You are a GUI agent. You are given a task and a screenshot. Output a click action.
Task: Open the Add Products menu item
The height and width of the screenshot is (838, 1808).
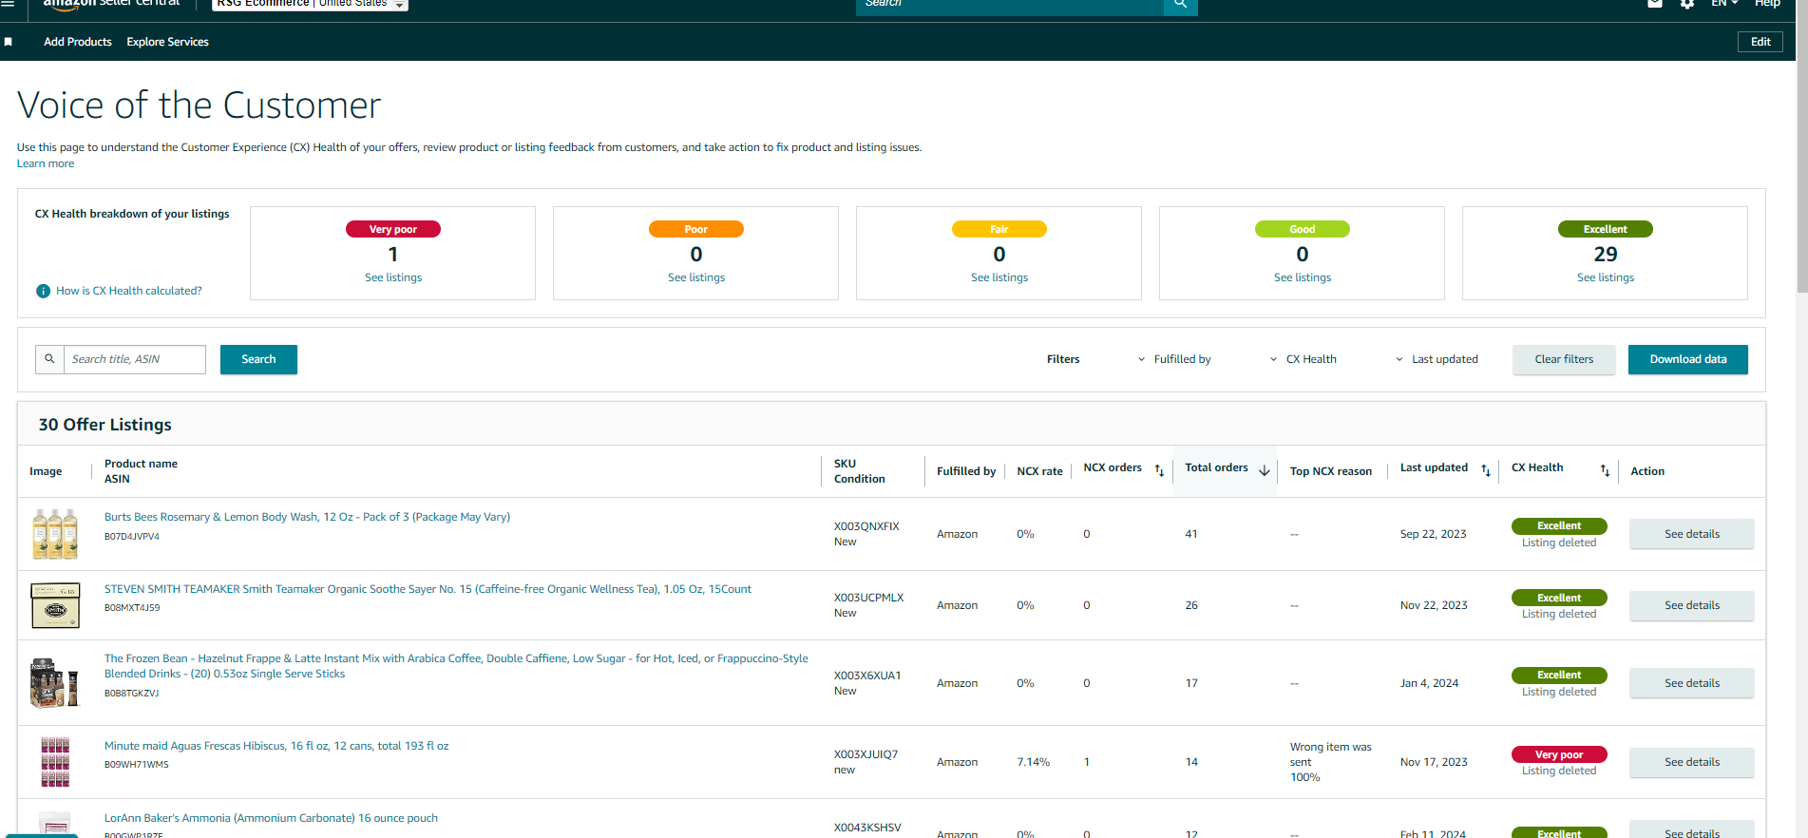tap(78, 42)
